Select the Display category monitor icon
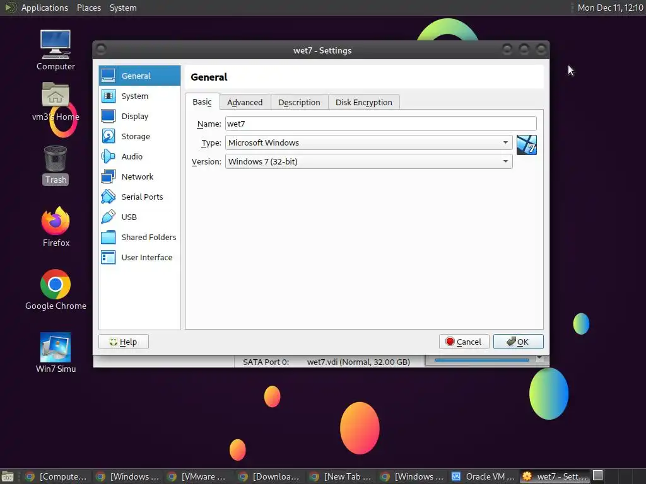This screenshot has height=484, width=646. 109,116
